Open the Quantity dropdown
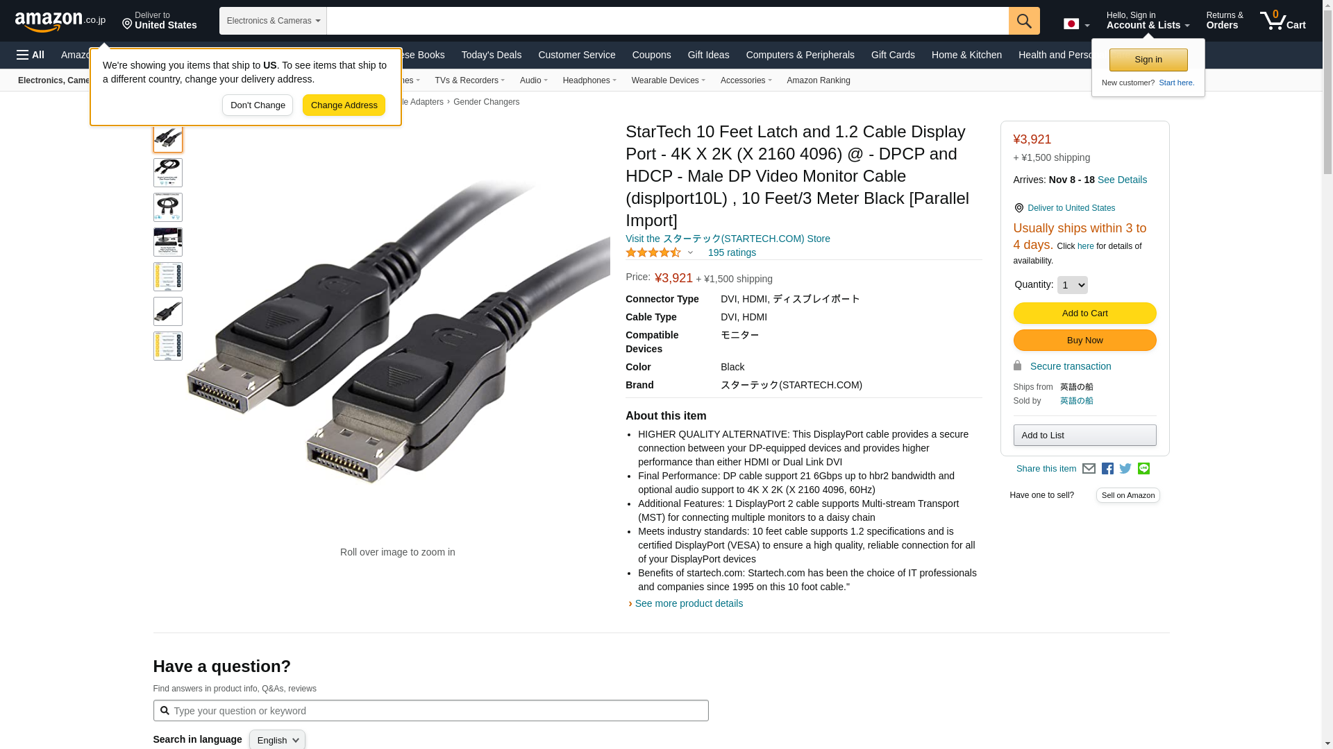This screenshot has width=1333, height=749. (1072, 285)
